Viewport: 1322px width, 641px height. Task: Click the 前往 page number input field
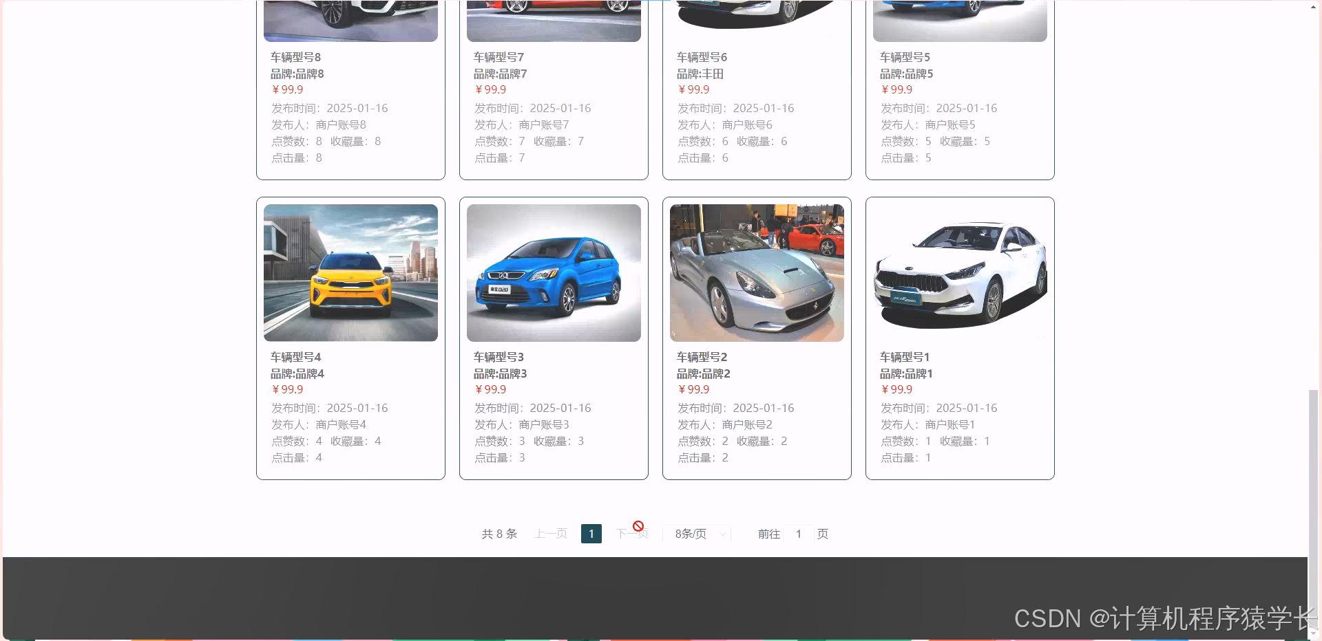tap(799, 534)
